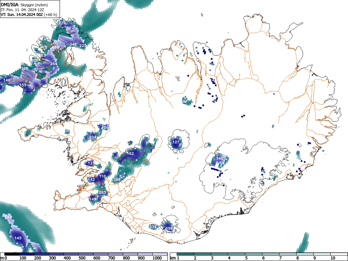Select the visibility value 229 on the map
This screenshot has width=348, height=261.
pyautogui.click(x=62, y=23)
